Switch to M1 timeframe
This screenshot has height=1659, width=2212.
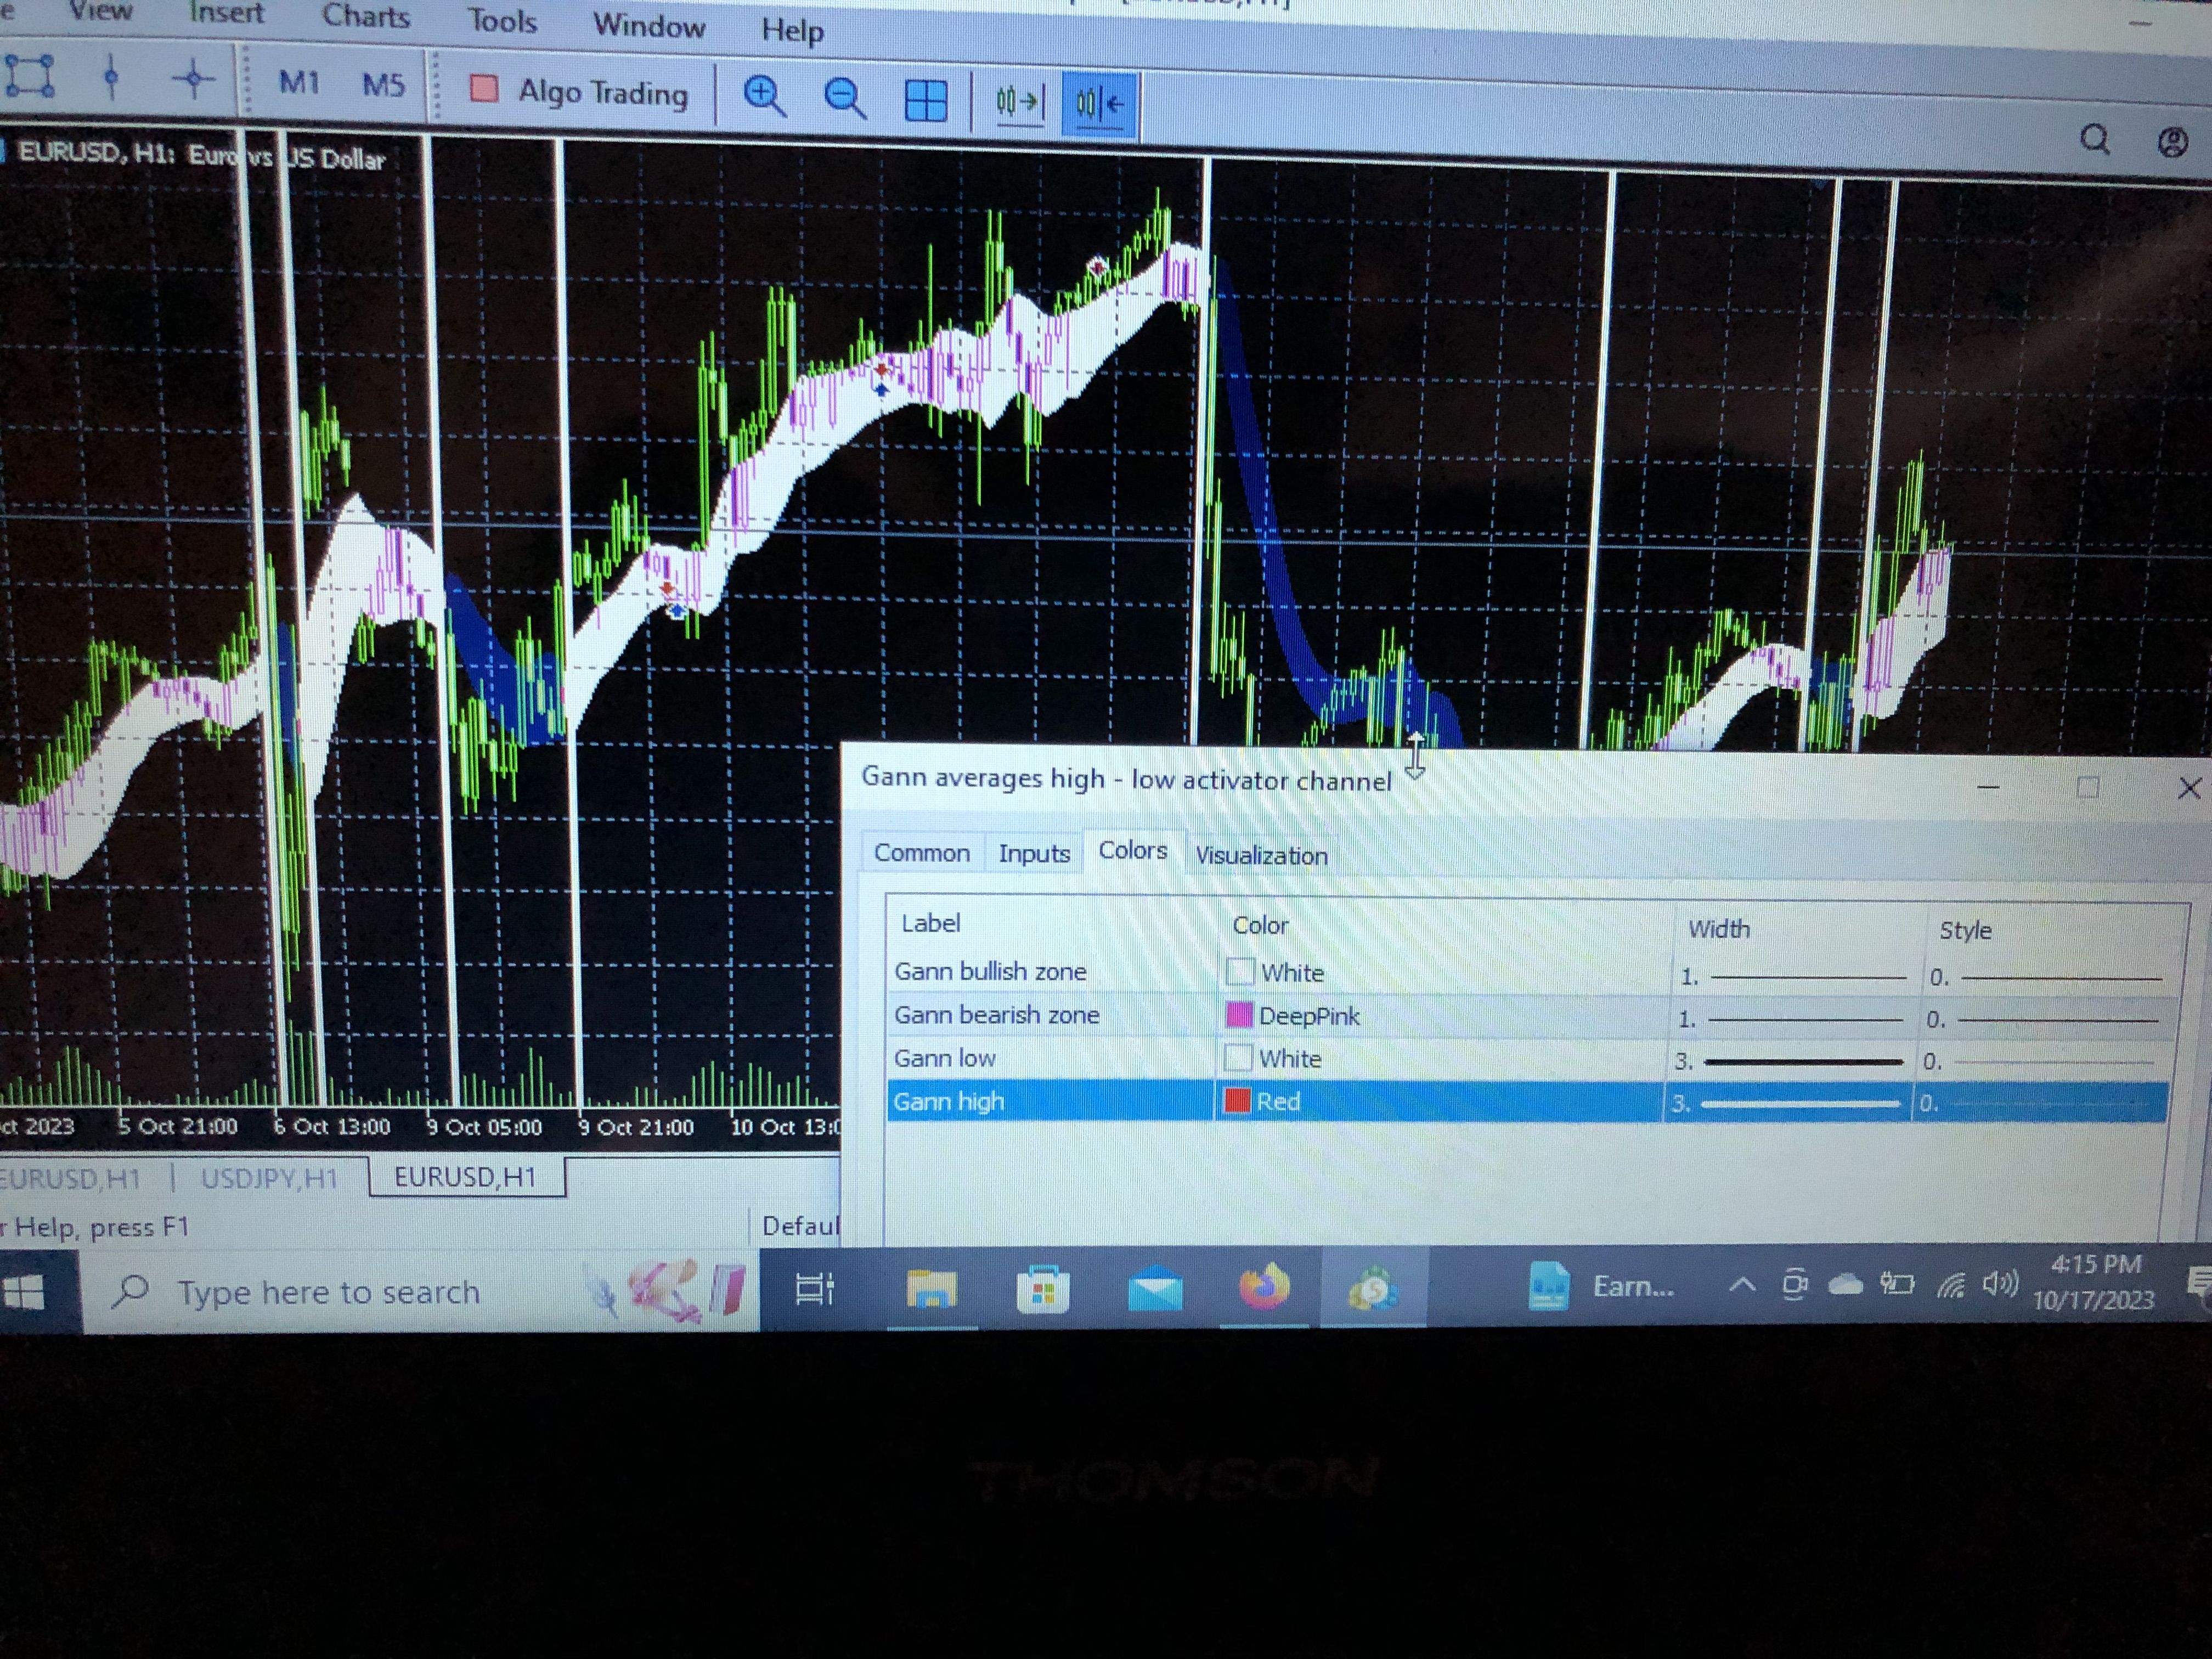tap(298, 82)
